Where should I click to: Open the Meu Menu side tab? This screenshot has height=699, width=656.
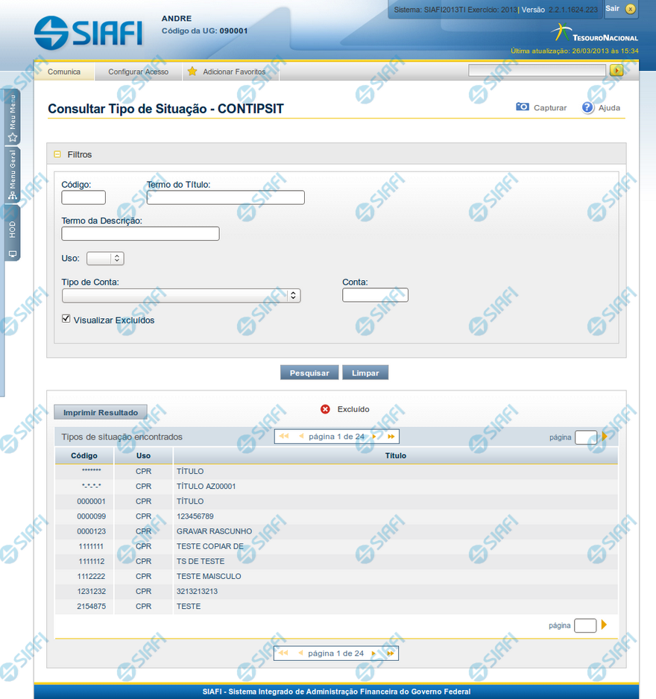click(x=13, y=118)
